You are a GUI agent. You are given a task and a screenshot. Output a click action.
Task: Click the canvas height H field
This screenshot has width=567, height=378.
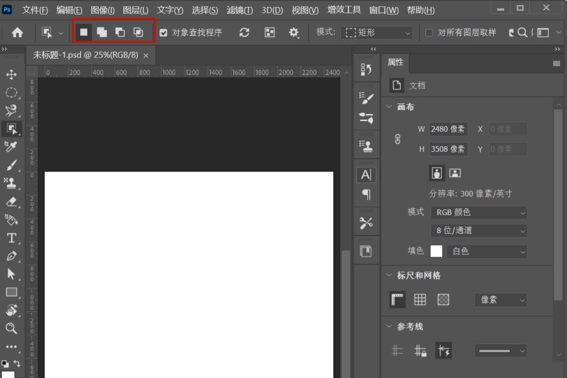[449, 149]
